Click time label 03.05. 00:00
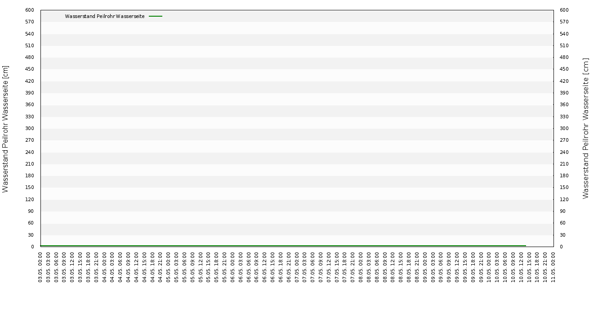607x315 pixels. 40,267
